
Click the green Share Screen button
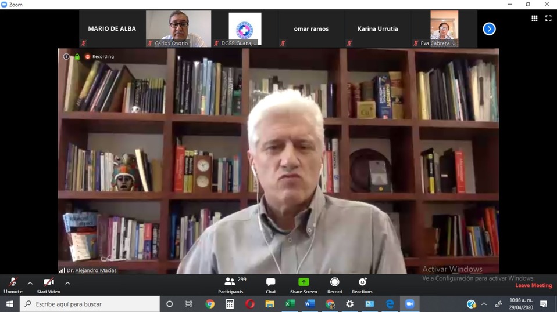(304, 285)
